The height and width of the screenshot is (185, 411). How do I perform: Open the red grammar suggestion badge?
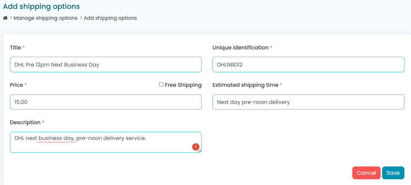point(196,147)
